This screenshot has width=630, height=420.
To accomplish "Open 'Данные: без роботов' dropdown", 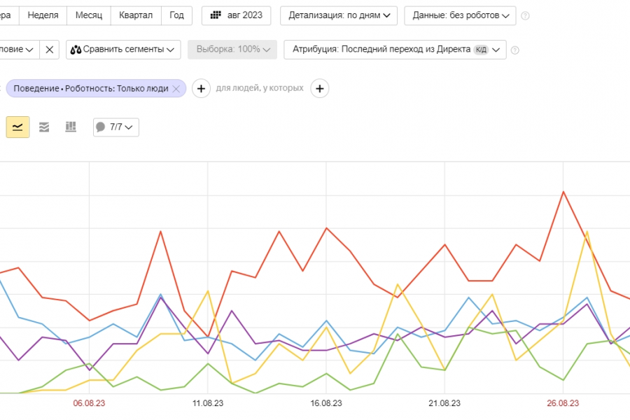I will (x=460, y=15).
